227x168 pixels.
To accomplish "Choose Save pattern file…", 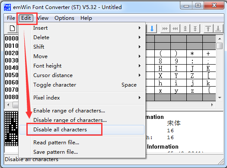I will 82,152.
